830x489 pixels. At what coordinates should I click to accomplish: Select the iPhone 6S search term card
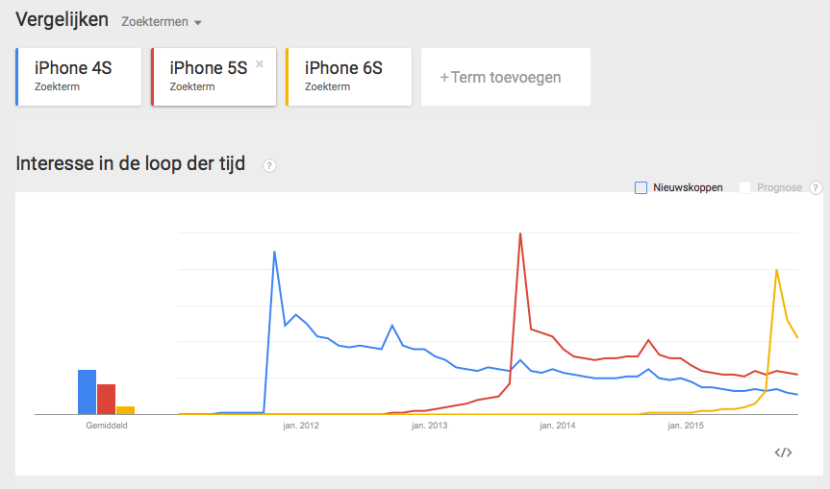pyautogui.click(x=349, y=77)
